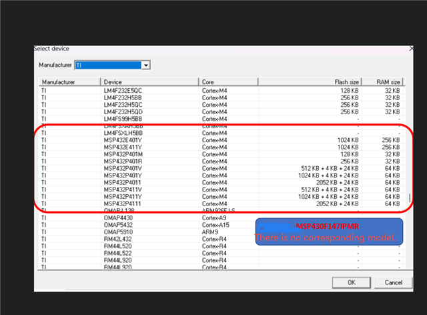The width and height of the screenshot is (427, 315).
Task: Sort by the Device column header
Action: tap(149, 82)
